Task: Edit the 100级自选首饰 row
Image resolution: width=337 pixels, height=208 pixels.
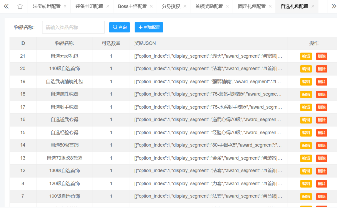Action: pos(306,196)
